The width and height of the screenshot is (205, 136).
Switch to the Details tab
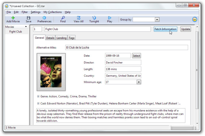click(x=50, y=38)
